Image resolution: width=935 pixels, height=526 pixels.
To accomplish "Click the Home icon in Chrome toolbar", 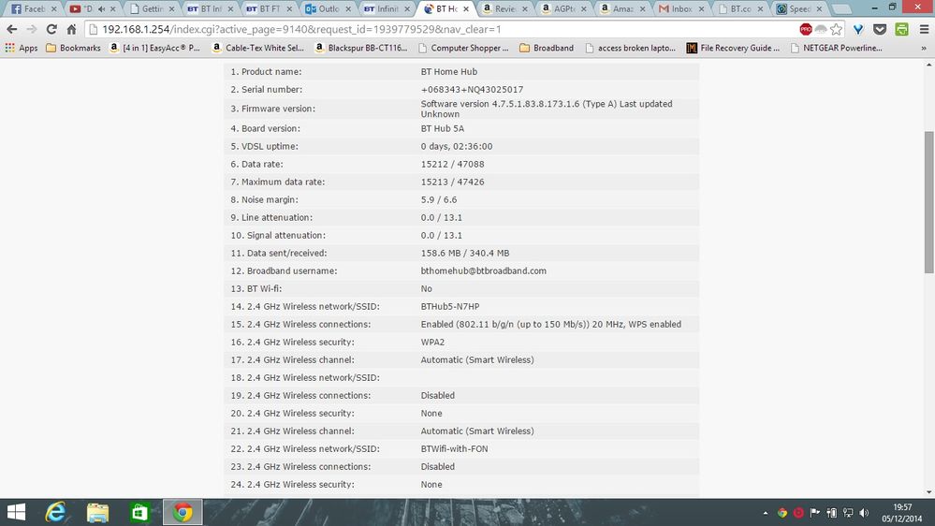I will coord(71,29).
